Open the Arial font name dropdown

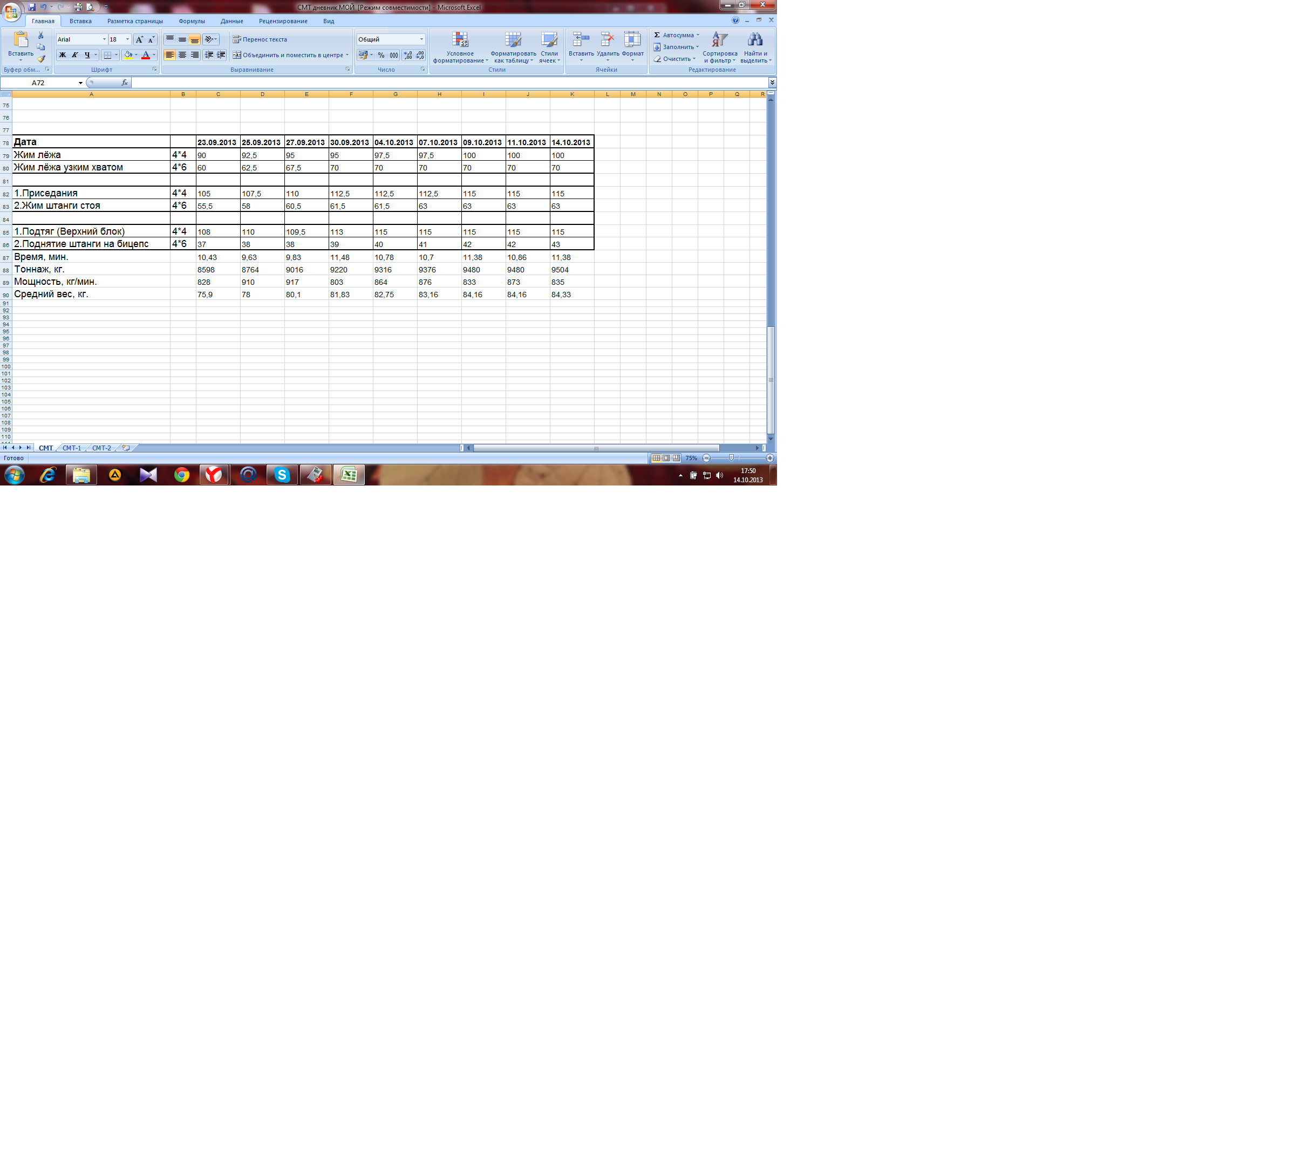tap(104, 40)
